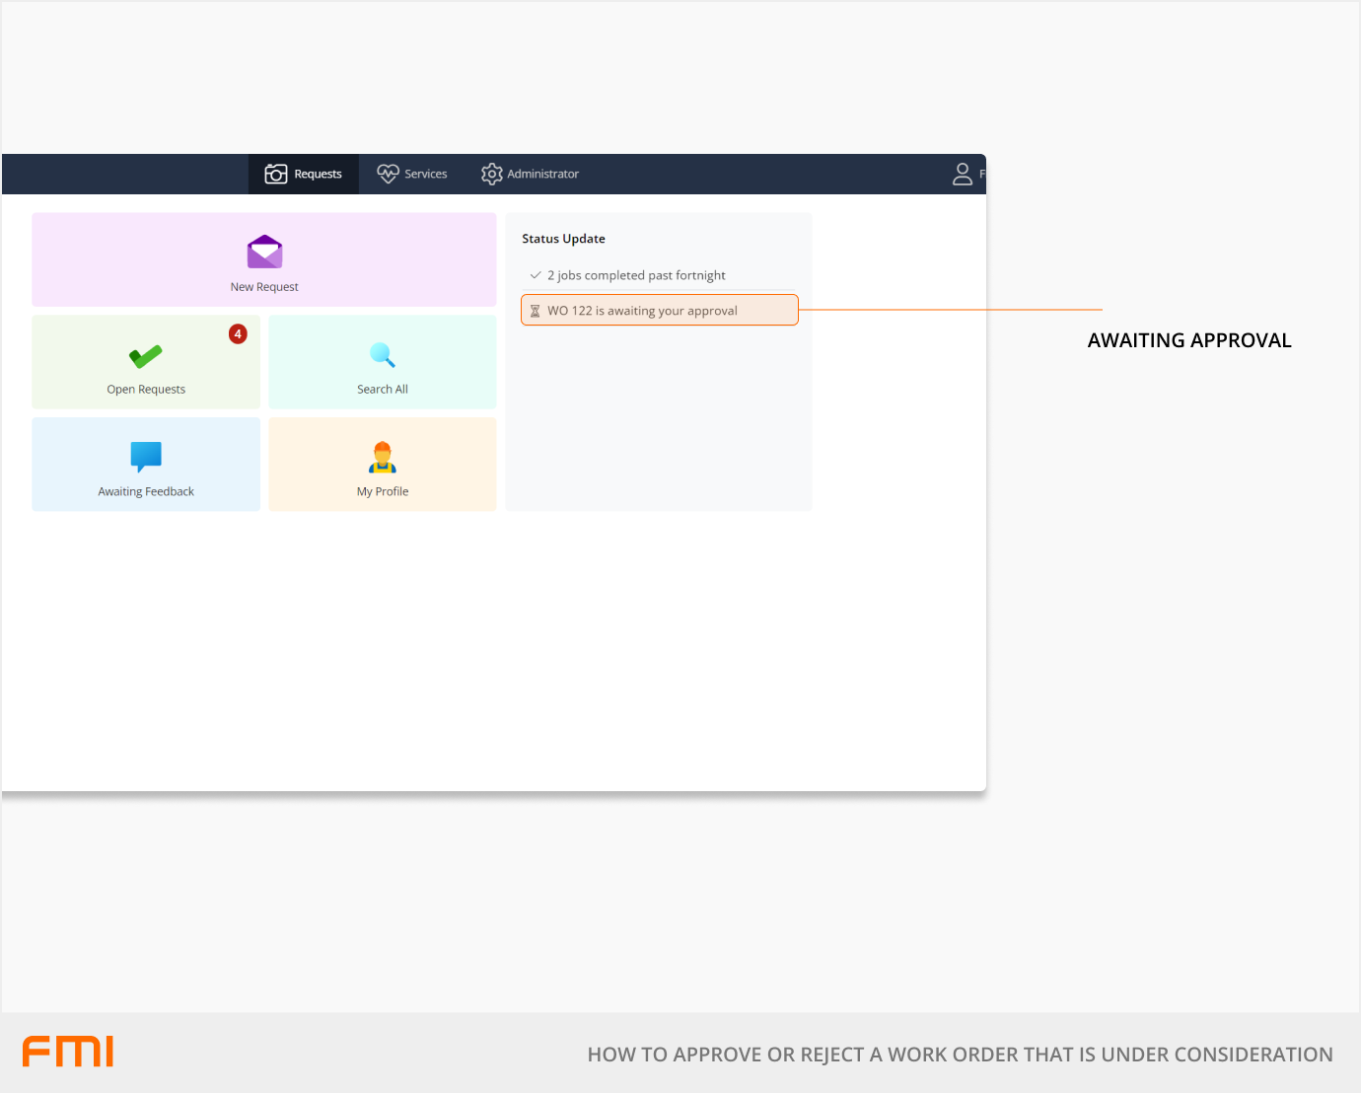Click the Search All magnifying glass icon
Viewport: 1361px width, 1093px height.
click(x=382, y=355)
